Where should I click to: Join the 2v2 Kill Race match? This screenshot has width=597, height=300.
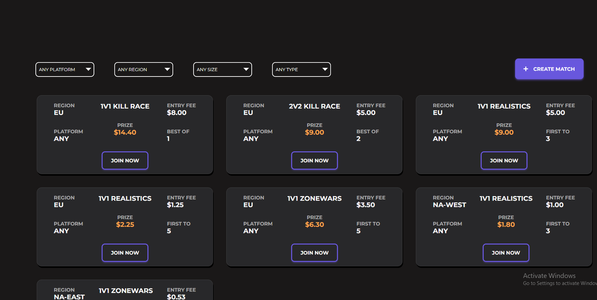314,161
